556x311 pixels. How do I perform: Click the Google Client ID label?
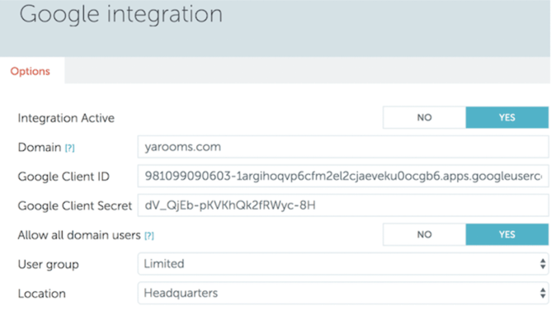(64, 177)
